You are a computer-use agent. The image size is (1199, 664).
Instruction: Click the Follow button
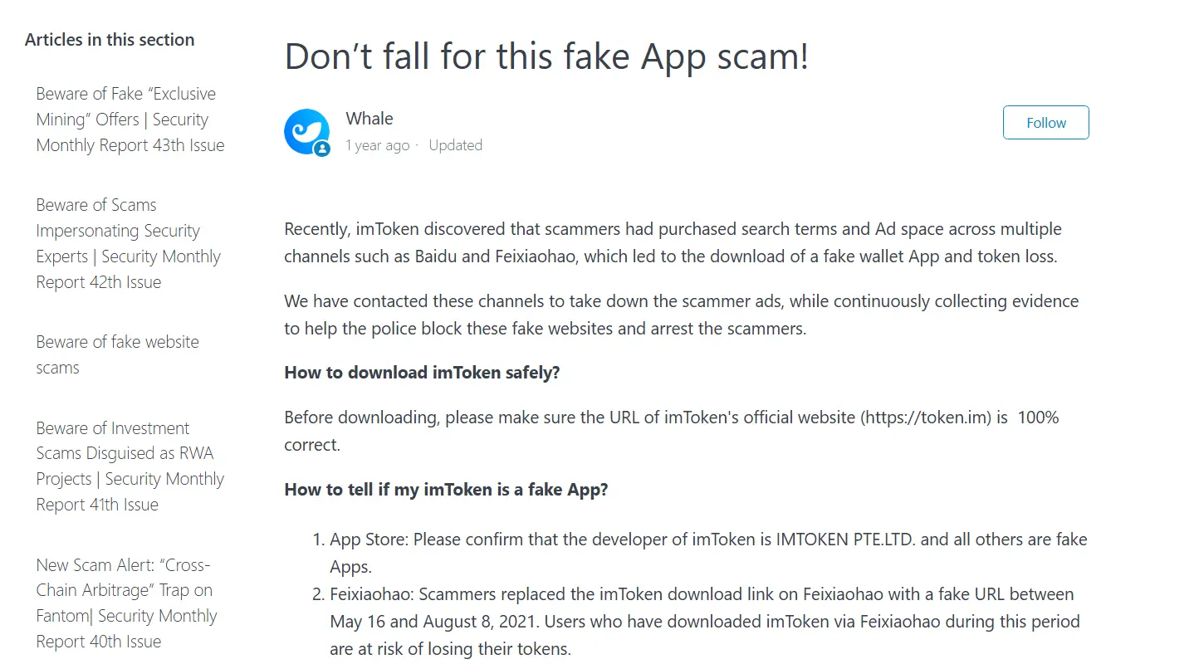coord(1045,122)
